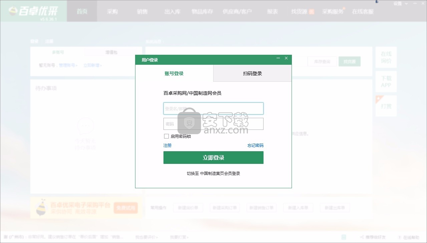
Task: Switch to 中国制造黄页会员登录
Action: [x=213, y=174]
